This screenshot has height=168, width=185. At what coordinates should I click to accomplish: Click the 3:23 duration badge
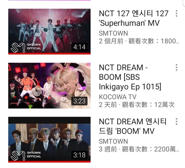[79, 101]
